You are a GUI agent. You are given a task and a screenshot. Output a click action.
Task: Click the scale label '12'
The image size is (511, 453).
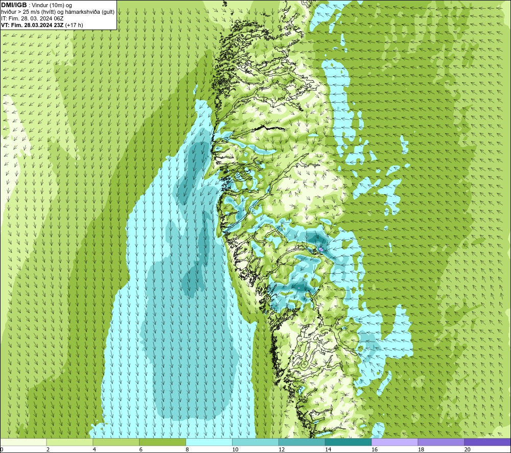pos(282,450)
